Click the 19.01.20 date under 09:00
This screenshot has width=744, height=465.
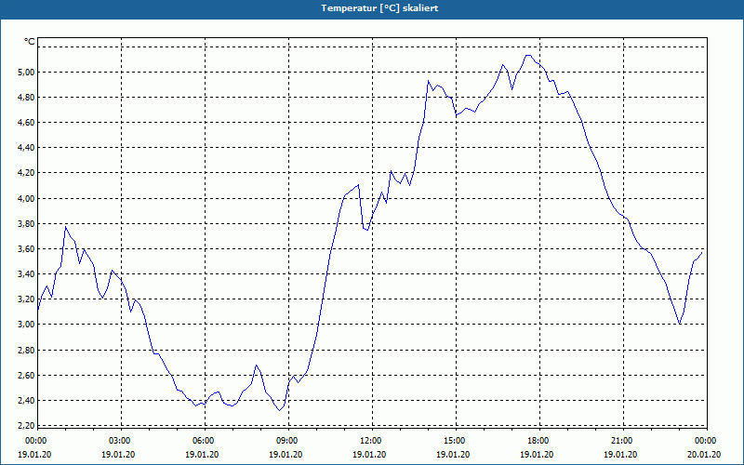point(286,455)
